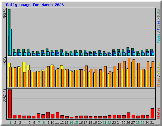Click the day 23 axis label

click(x=114, y=123)
